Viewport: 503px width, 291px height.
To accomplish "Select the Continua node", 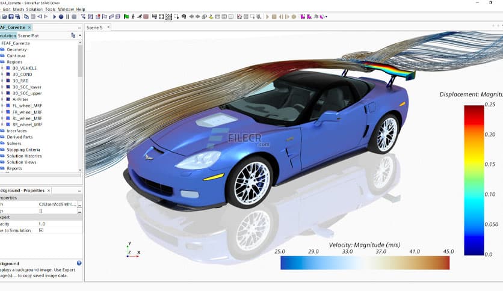I will (16, 56).
